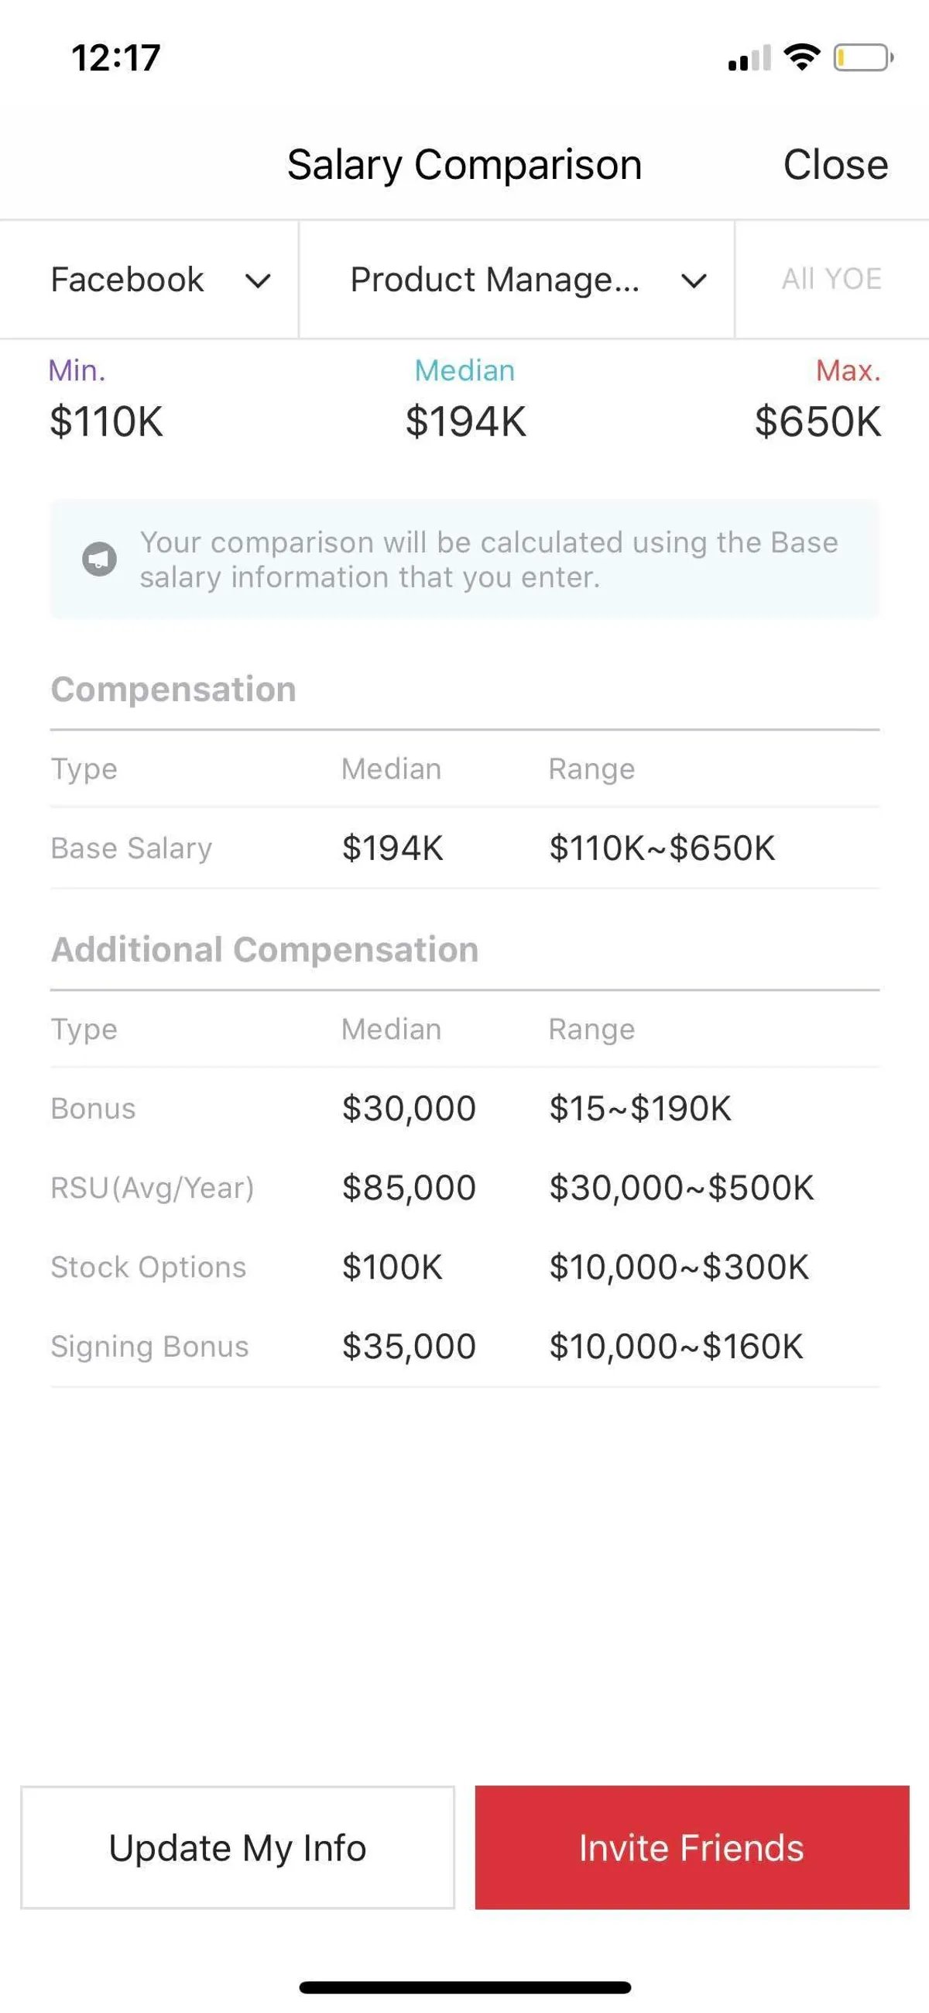Tap the 12:17 status bar clock

click(115, 58)
